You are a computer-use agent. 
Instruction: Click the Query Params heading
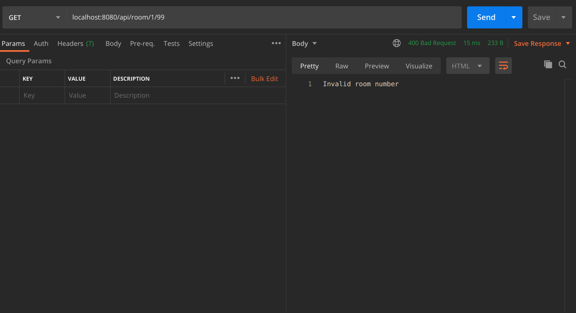29,61
